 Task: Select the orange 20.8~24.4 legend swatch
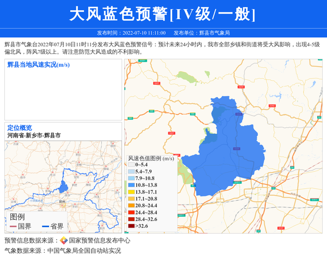point(131,206)
